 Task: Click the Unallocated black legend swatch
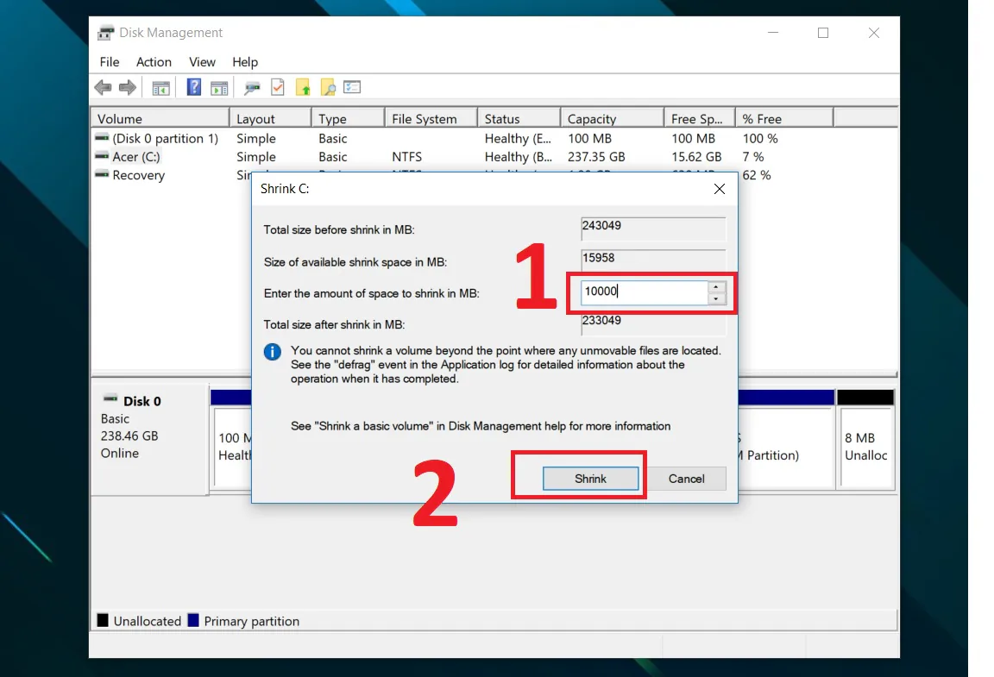103,620
